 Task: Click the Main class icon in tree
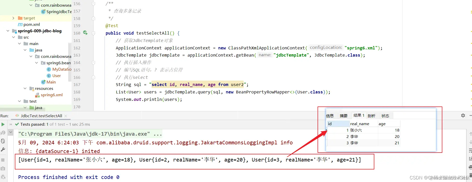click(x=43, y=82)
